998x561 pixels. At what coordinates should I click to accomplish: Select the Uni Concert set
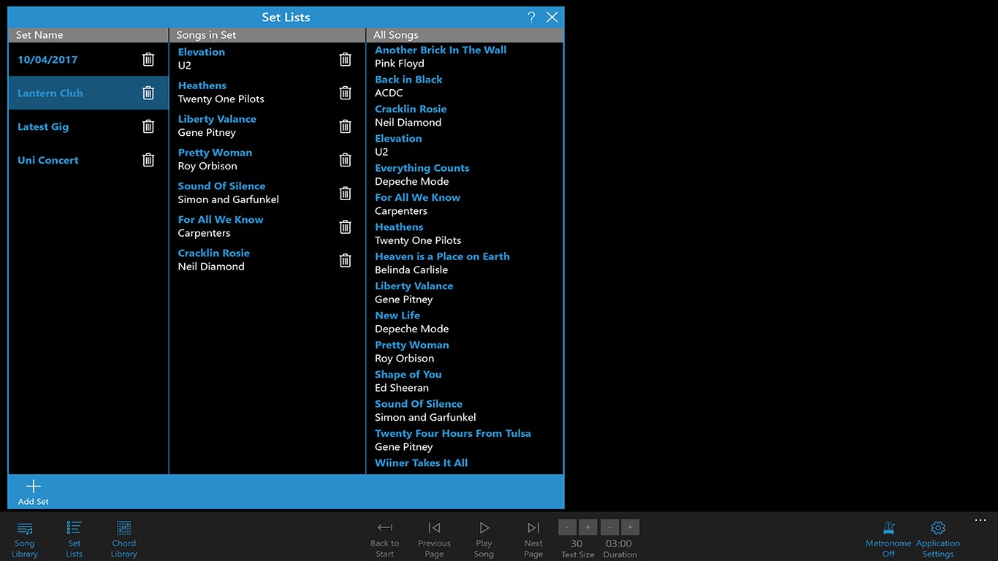pyautogui.click(x=47, y=160)
